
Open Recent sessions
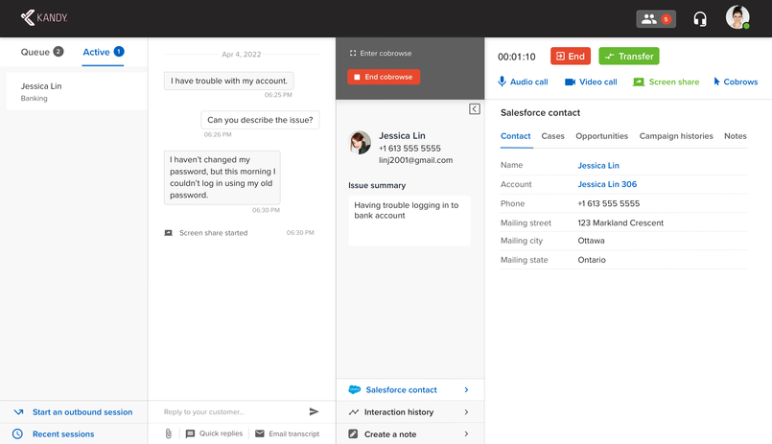coord(63,433)
